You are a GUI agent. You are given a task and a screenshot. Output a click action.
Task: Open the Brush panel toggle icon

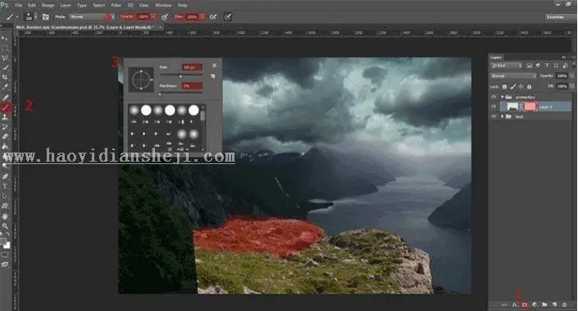tap(46, 17)
